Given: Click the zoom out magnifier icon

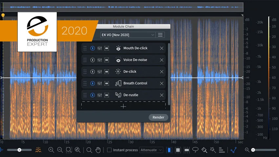Looking at the screenshot, I should click(60, 150).
